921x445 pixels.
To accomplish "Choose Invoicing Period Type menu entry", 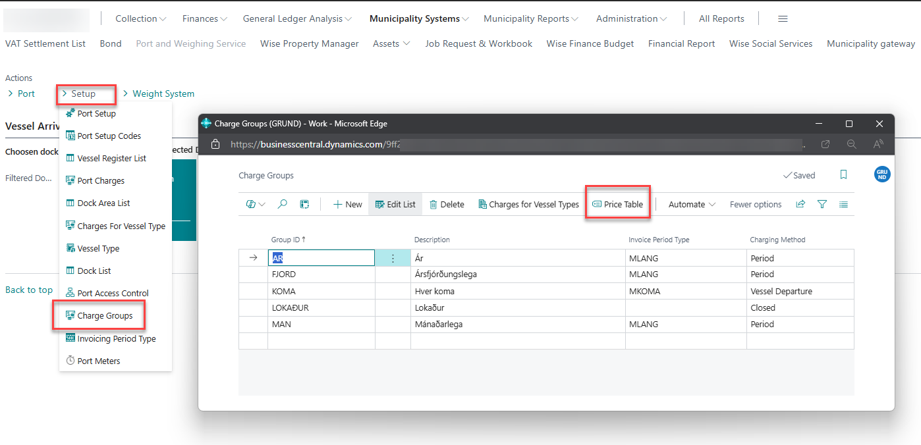I will (x=116, y=338).
